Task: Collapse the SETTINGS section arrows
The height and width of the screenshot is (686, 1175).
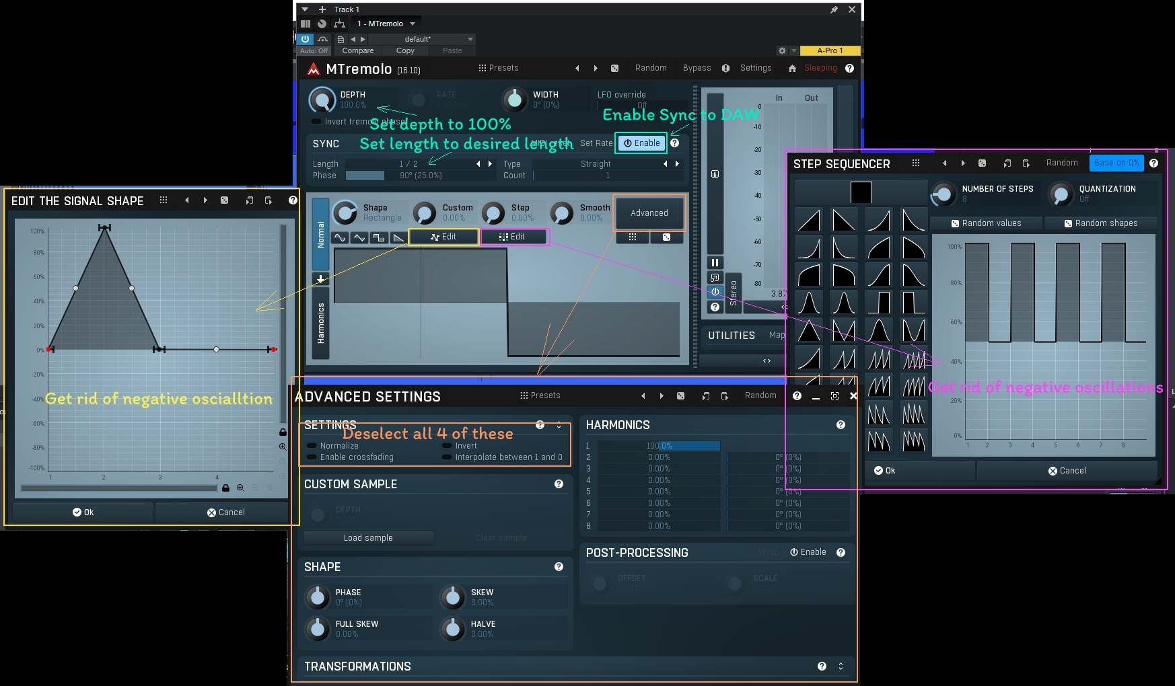Action: tap(559, 425)
